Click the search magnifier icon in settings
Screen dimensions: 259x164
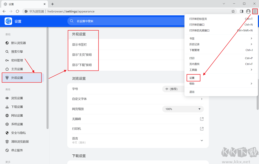point(72,21)
